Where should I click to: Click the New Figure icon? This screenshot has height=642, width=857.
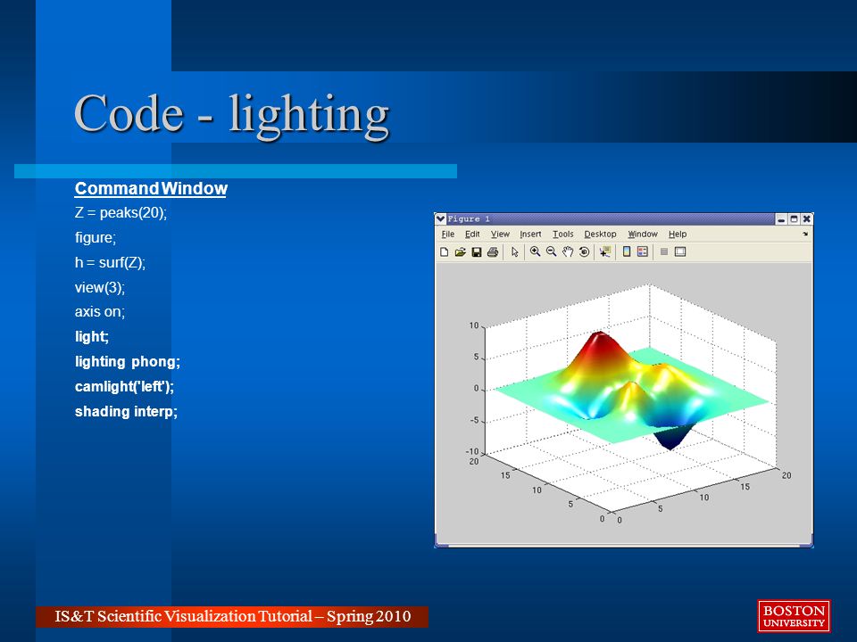click(445, 251)
